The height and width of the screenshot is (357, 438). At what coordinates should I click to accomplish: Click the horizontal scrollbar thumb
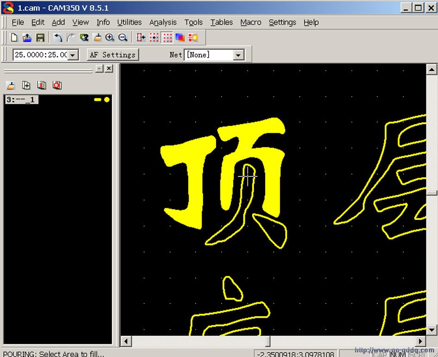pyautogui.click(x=268, y=341)
